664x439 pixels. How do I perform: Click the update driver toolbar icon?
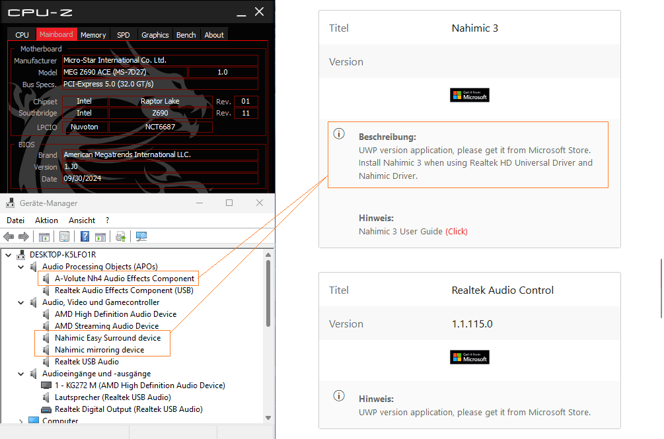pos(121,237)
